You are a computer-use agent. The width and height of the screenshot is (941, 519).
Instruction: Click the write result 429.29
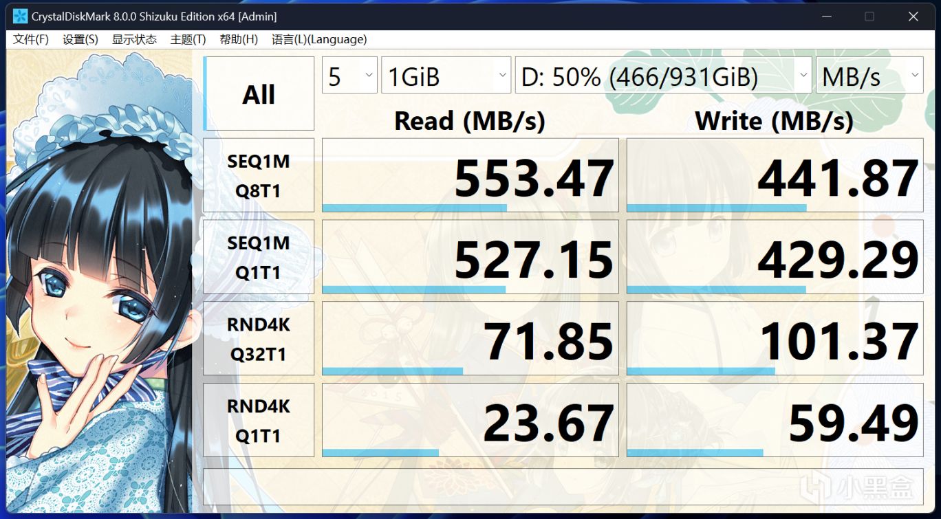click(775, 257)
